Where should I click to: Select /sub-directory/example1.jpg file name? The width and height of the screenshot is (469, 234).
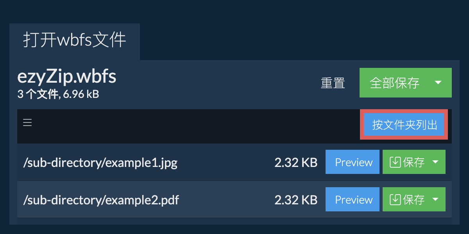click(100, 163)
